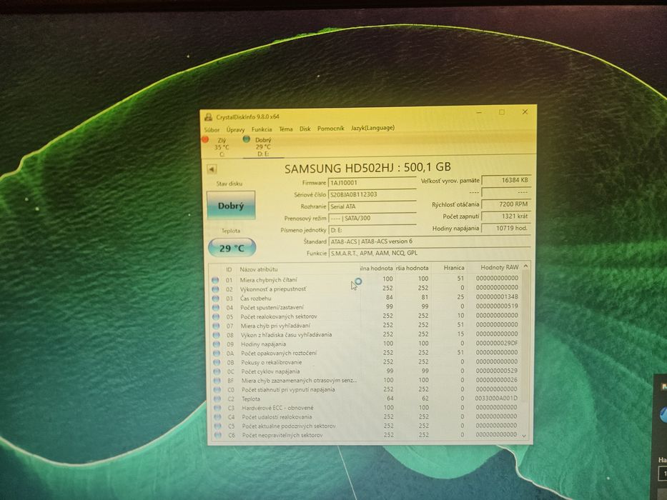Click the Prenosový režim field SATA/300

(x=372, y=218)
